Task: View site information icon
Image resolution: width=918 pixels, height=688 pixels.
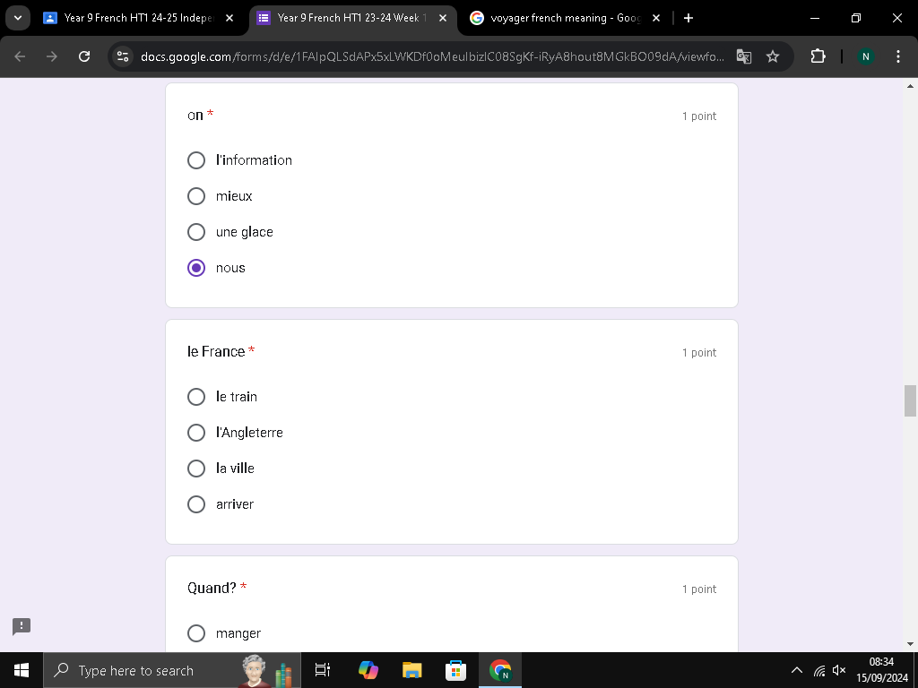Action: (x=123, y=56)
